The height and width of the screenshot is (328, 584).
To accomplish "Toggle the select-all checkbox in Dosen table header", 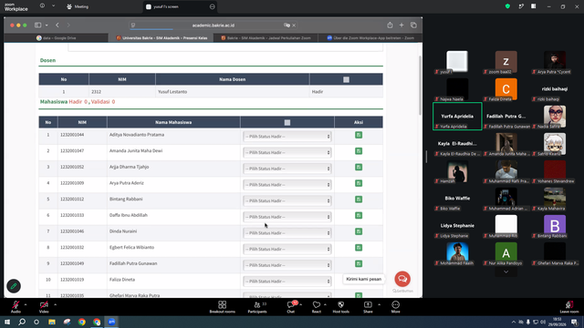I will coord(346,79).
